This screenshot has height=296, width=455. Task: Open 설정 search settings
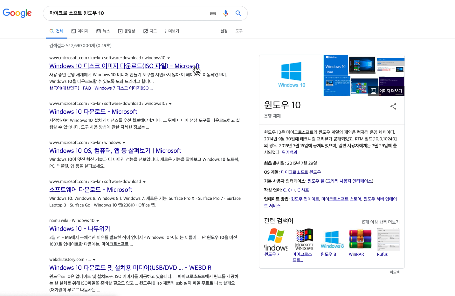pos(224,31)
